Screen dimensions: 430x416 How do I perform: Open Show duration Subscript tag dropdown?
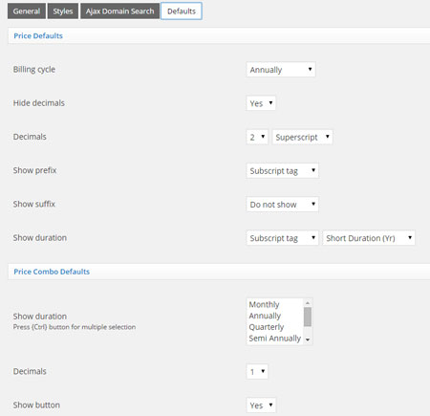[282, 238]
